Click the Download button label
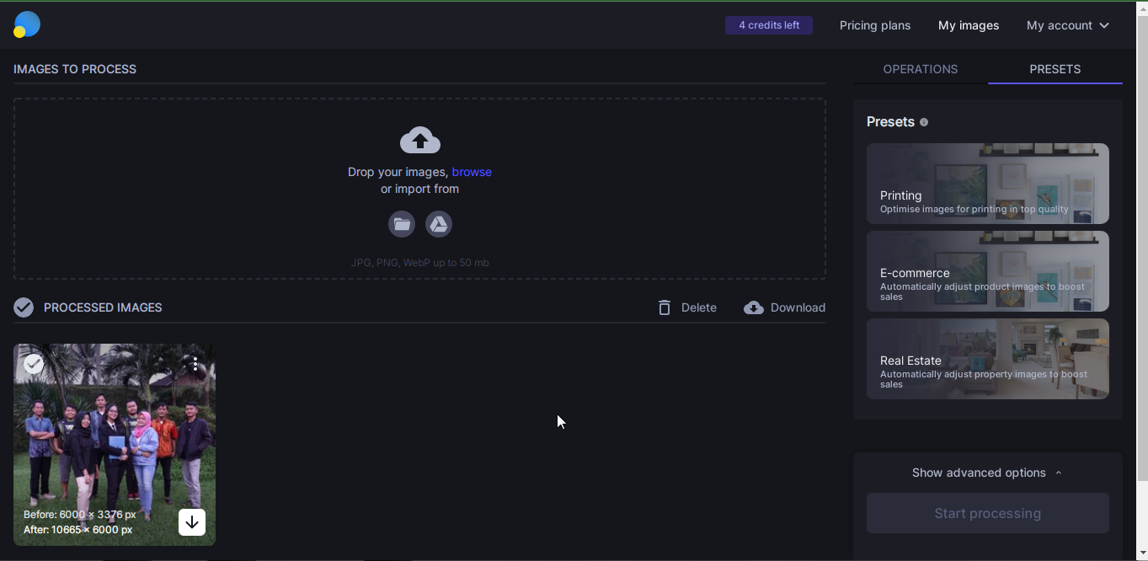Screen dimensions: 1148x561 coord(798,307)
